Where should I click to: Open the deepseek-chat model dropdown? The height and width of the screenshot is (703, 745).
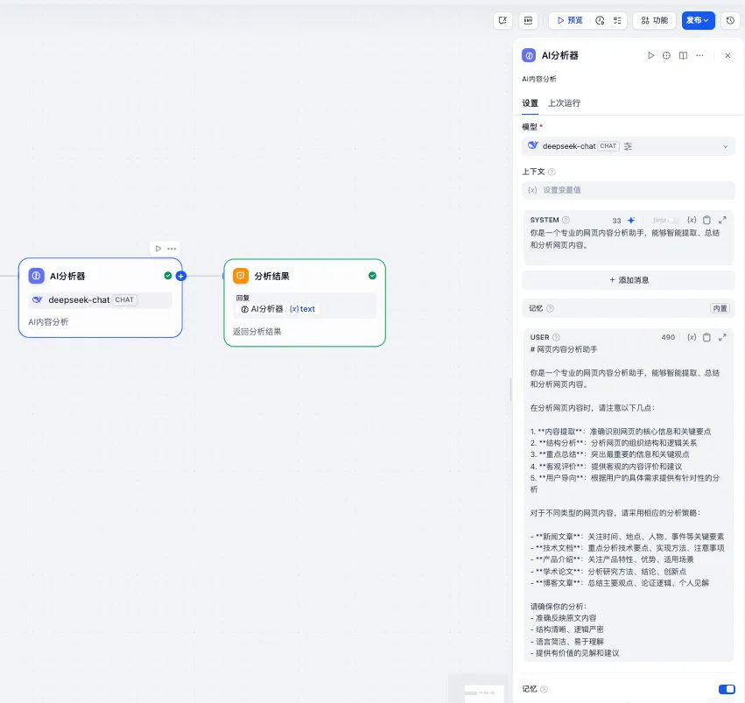628,146
